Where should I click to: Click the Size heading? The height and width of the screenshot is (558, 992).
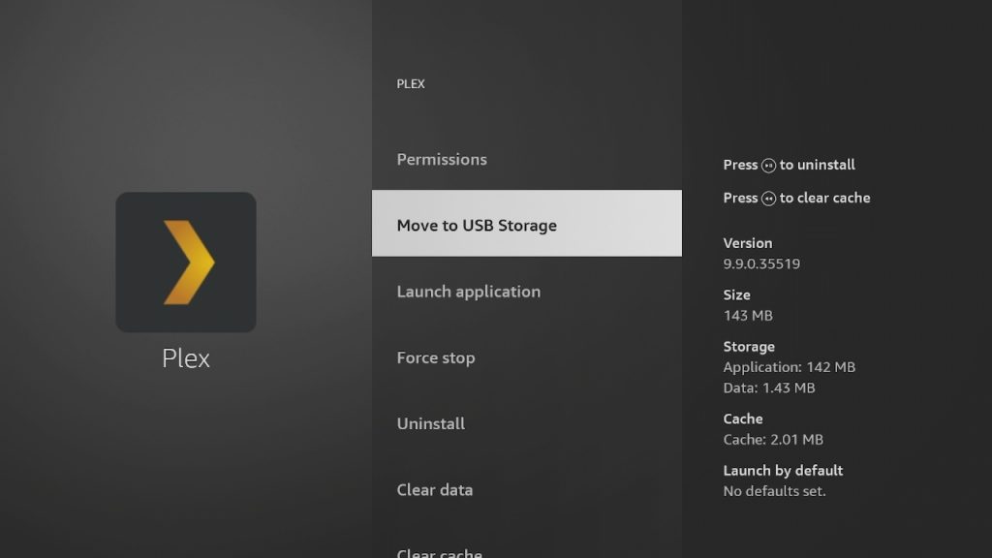[x=737, y=295]
